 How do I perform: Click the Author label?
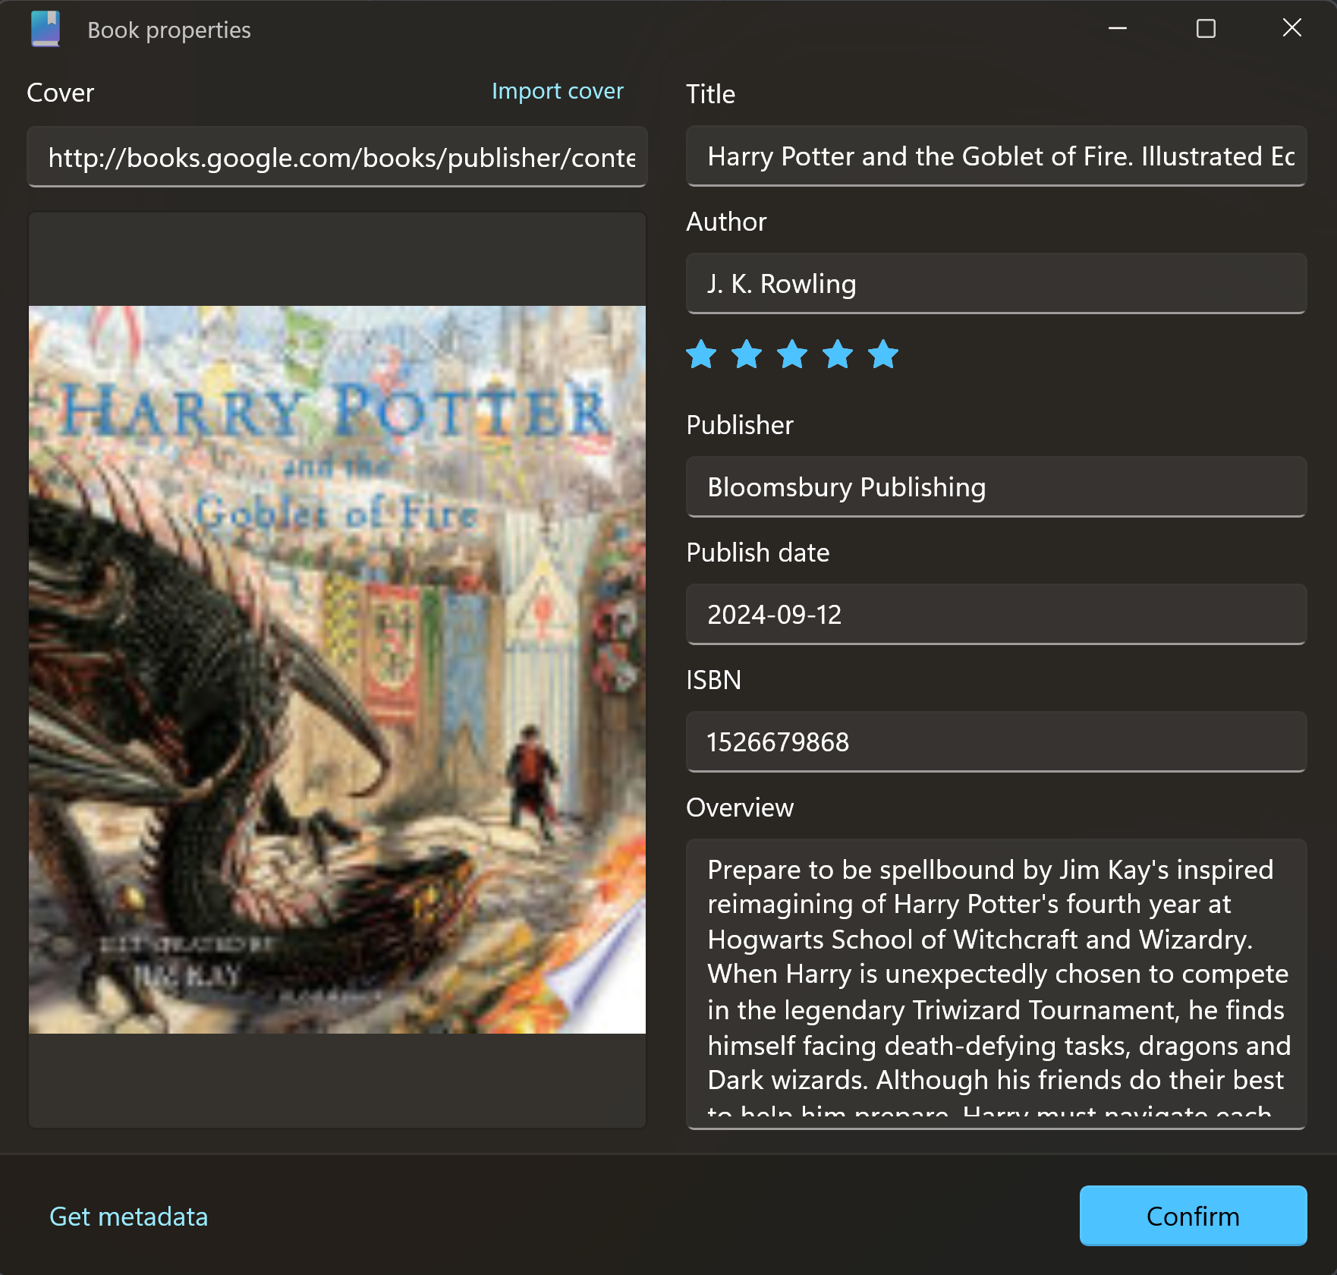726,222
